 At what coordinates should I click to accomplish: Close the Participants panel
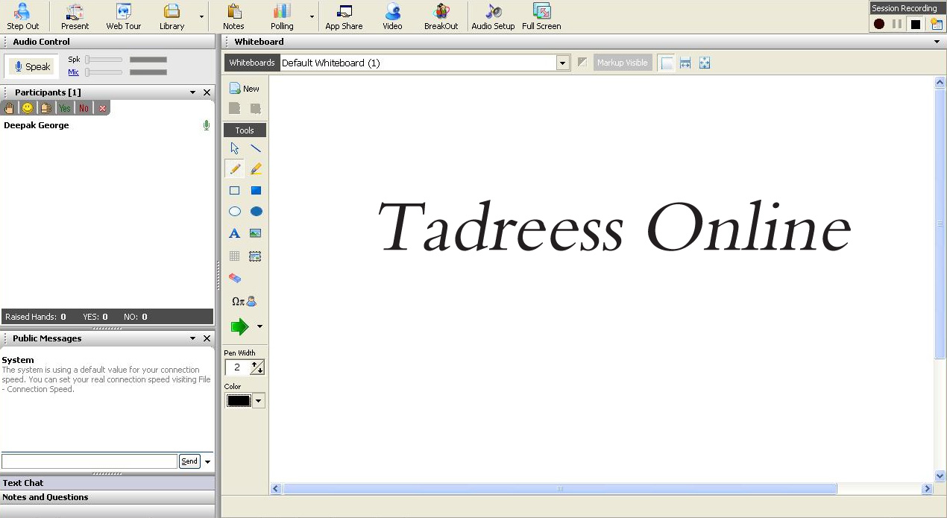point(207,92)
